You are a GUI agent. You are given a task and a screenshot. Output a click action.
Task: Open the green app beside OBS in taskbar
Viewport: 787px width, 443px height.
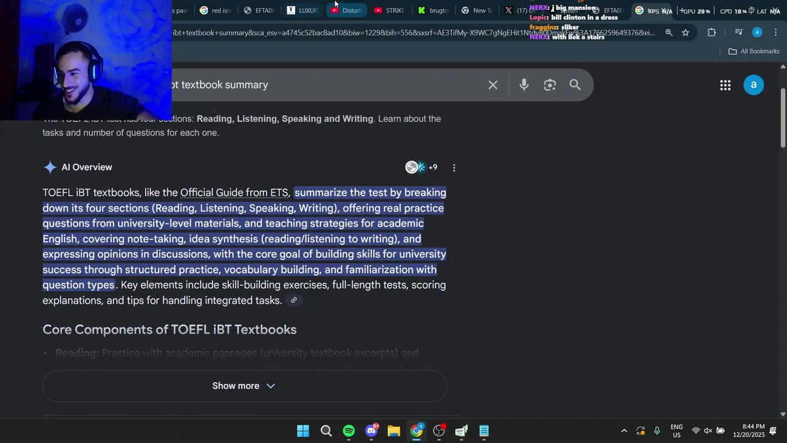point(461,431)
